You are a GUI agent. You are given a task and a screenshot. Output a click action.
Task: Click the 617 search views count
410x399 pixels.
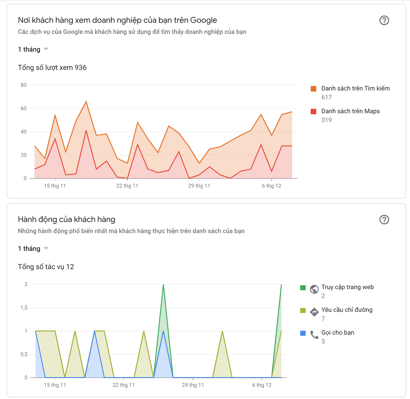coord(327,97)
